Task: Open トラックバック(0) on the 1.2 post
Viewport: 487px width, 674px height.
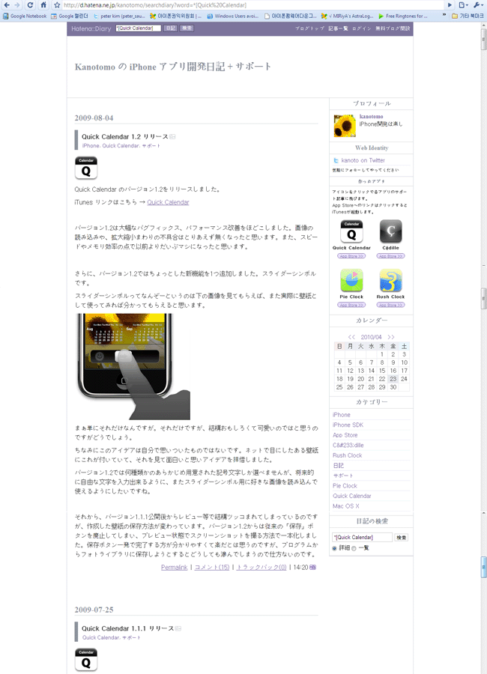Action: coord(261,568)
